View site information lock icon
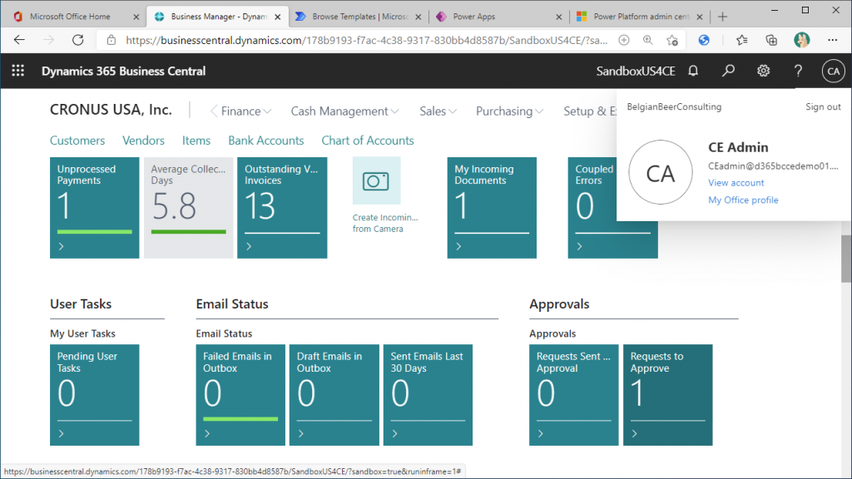852x479 pixels. pos(111,40)
